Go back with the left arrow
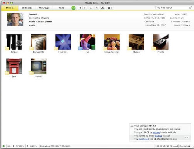The image size is (194, 149). [x=80, y=8]
